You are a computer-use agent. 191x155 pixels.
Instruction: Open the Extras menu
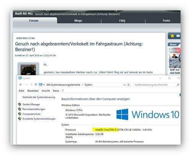click(56, 91)
